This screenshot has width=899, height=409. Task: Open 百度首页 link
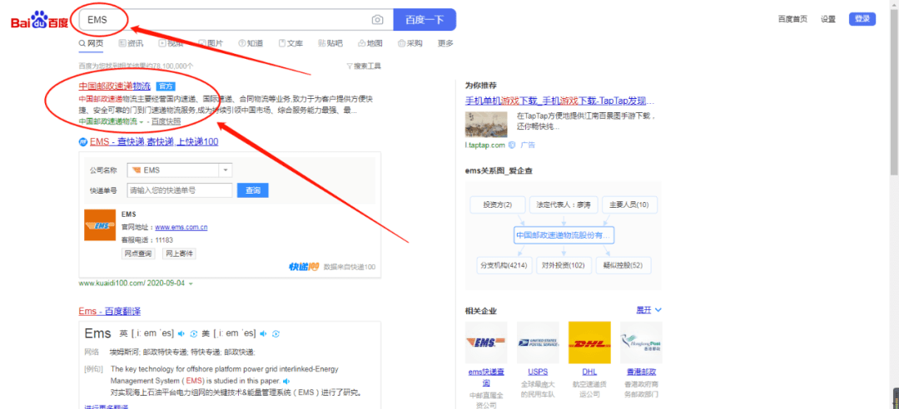[x=792, y=19]
